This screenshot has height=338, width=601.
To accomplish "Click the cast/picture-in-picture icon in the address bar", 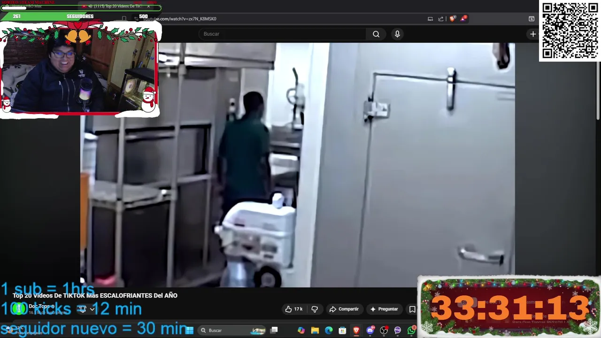I will [x=430, y=19].
